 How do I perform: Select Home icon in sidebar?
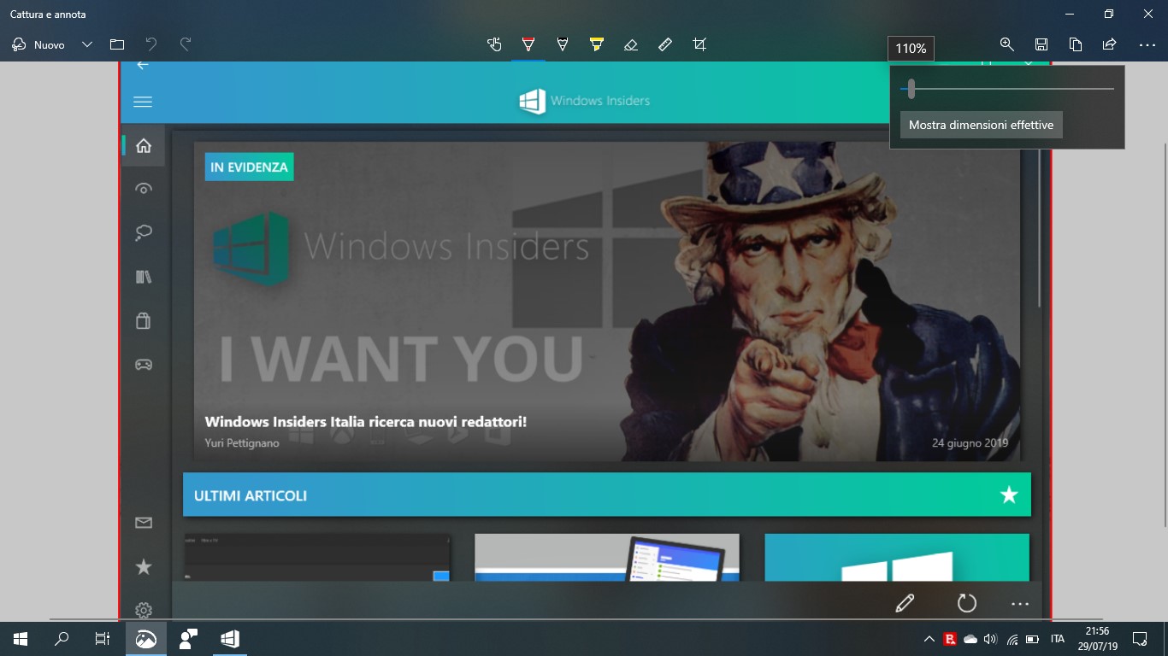pos(144,145)
